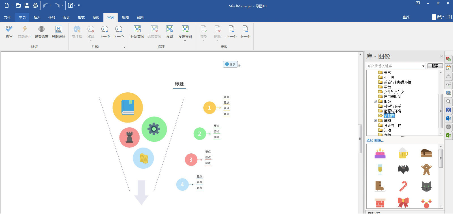Screen dimensions: 453x222
Task: Select the 天气 folder
Action: coord(387,73)
